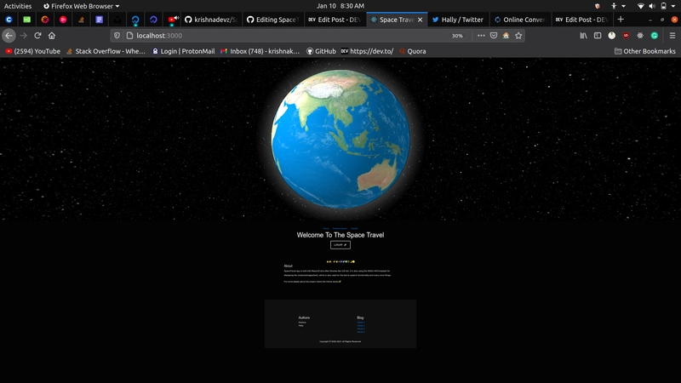Click the Liftoff button
The height and width of the screenshot is (383, 681).
click(x=340, y=244)
